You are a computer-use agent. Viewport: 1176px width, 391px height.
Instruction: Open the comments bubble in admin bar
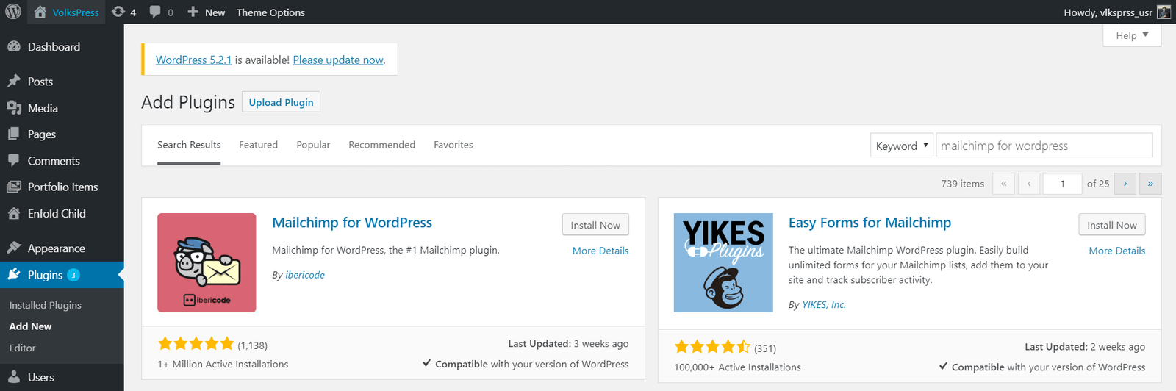pyautogui.click(x=161, y=12)
